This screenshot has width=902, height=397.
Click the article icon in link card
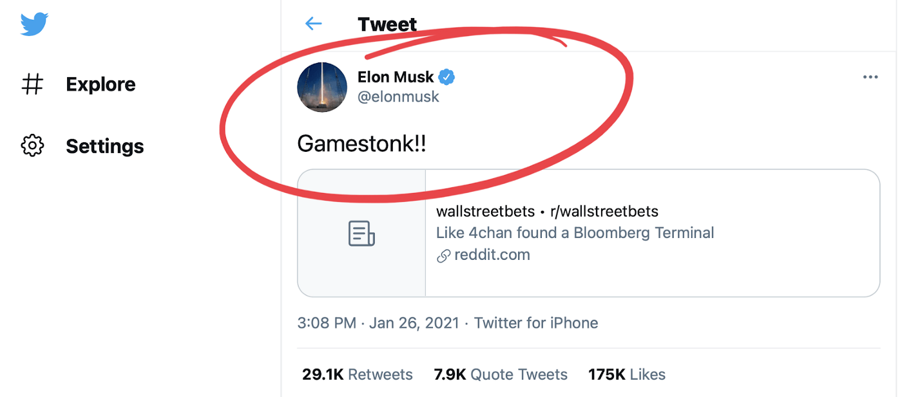click(x=361, y=233)
